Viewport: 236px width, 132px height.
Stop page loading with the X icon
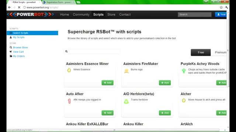click(19, 7)
